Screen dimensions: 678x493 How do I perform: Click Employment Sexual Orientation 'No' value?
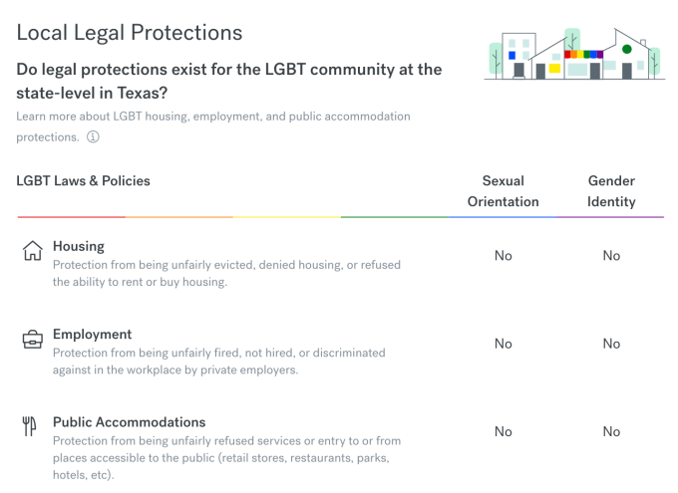tap(504, 344)
